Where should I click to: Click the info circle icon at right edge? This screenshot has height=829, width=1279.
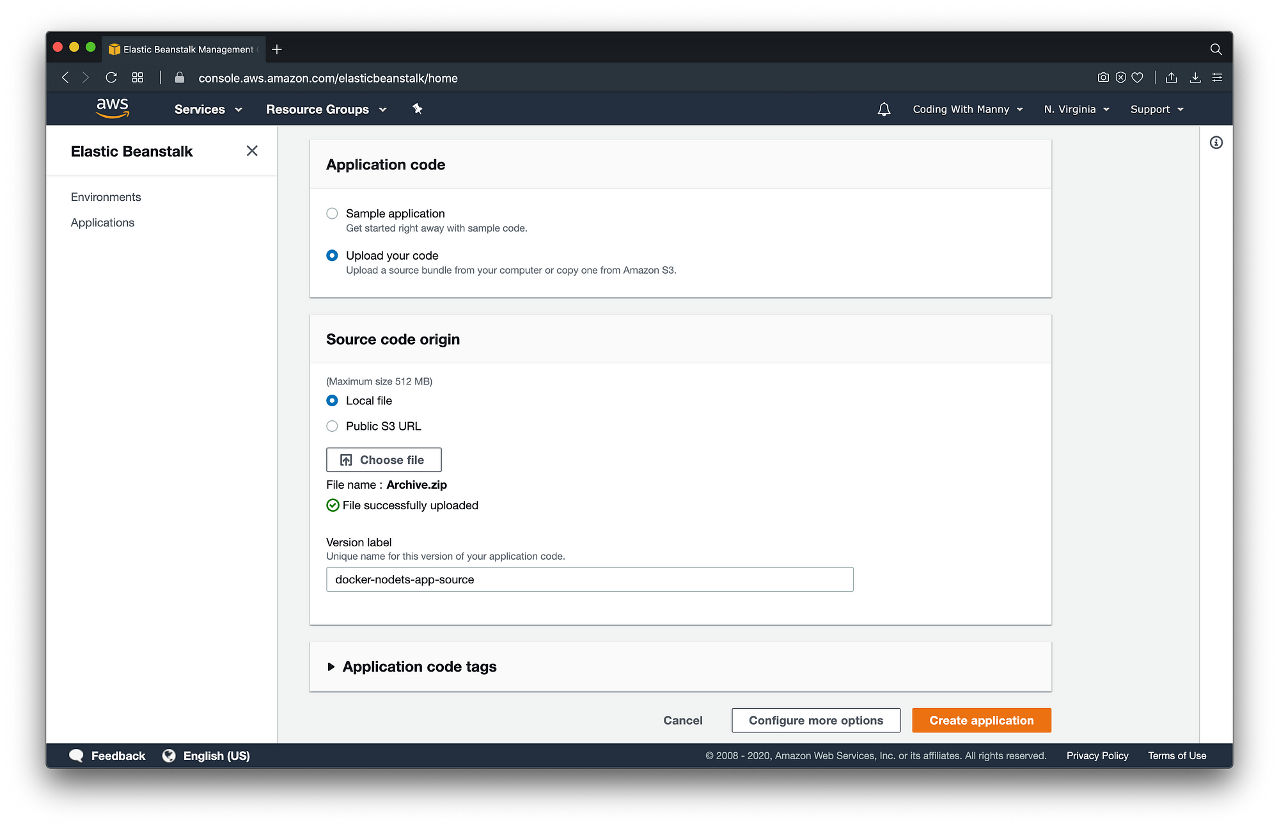point(1216,143)
